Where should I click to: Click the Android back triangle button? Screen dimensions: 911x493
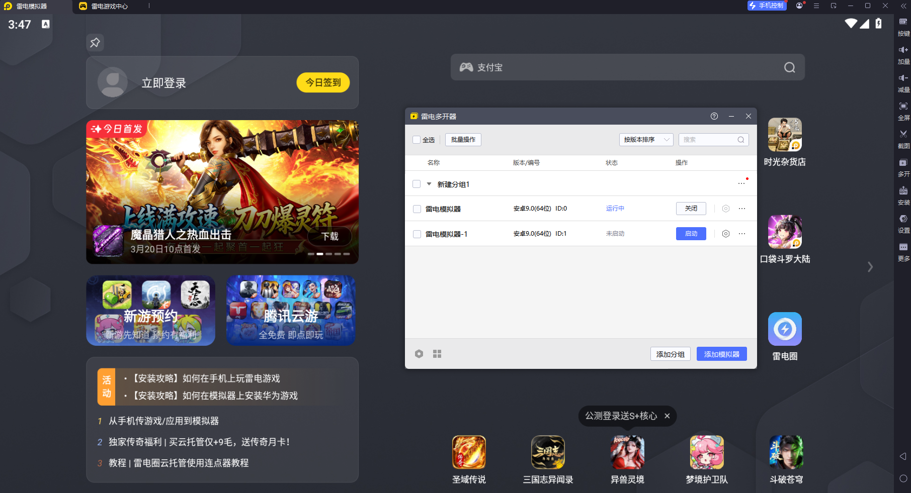[x=903, y=456]
